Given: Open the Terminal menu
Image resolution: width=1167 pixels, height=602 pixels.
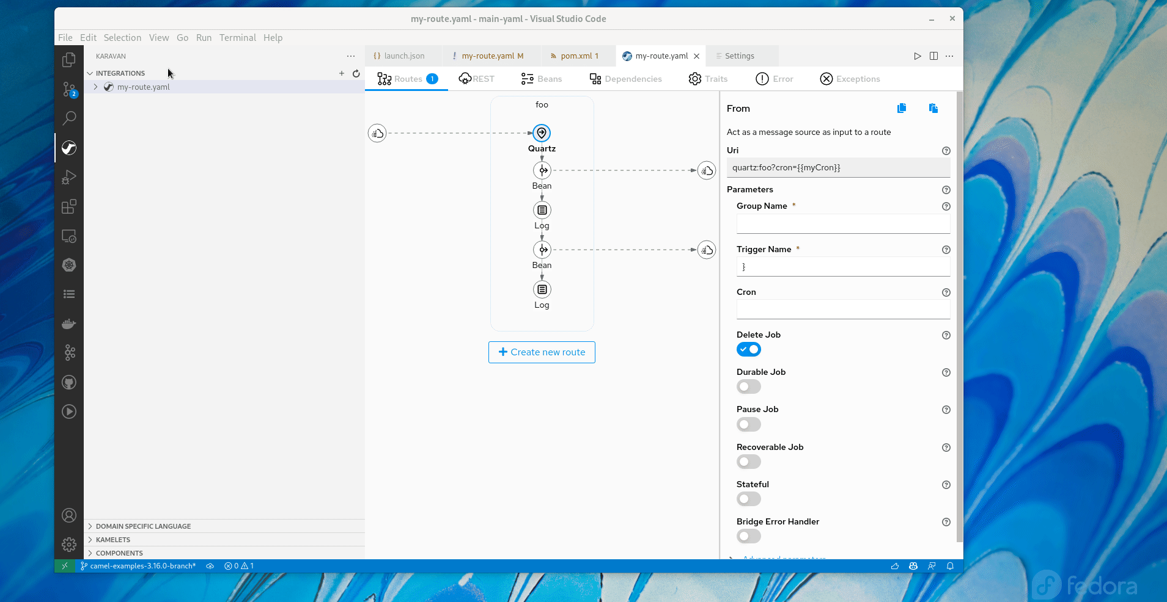Looking at the screenshot, I should (x=238, y=38).
